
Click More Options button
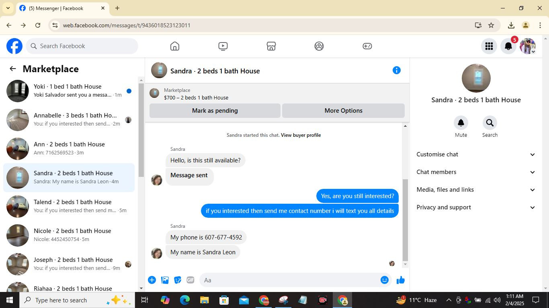(x=344, y=111)
